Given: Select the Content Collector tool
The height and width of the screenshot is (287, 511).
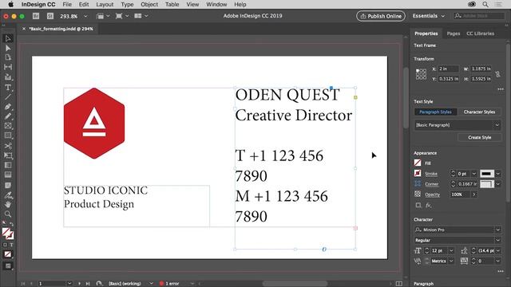Looking at the screenshot, I should point(8,77).
